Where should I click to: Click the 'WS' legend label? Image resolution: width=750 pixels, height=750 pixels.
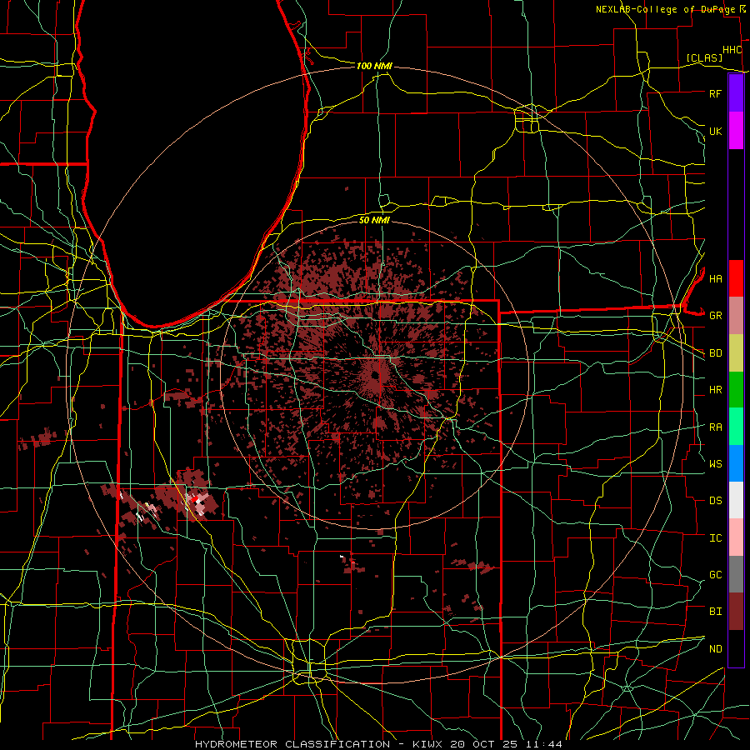coord(715,463)
